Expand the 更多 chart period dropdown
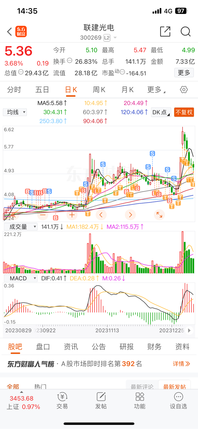The width and height of the screenshot is (198, 429). [x=156, y=90]
